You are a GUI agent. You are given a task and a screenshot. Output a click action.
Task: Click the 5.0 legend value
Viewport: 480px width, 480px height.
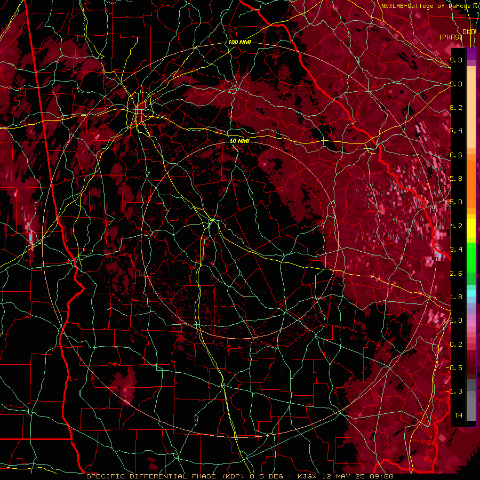pyautogui.click(x=456, y=202)
